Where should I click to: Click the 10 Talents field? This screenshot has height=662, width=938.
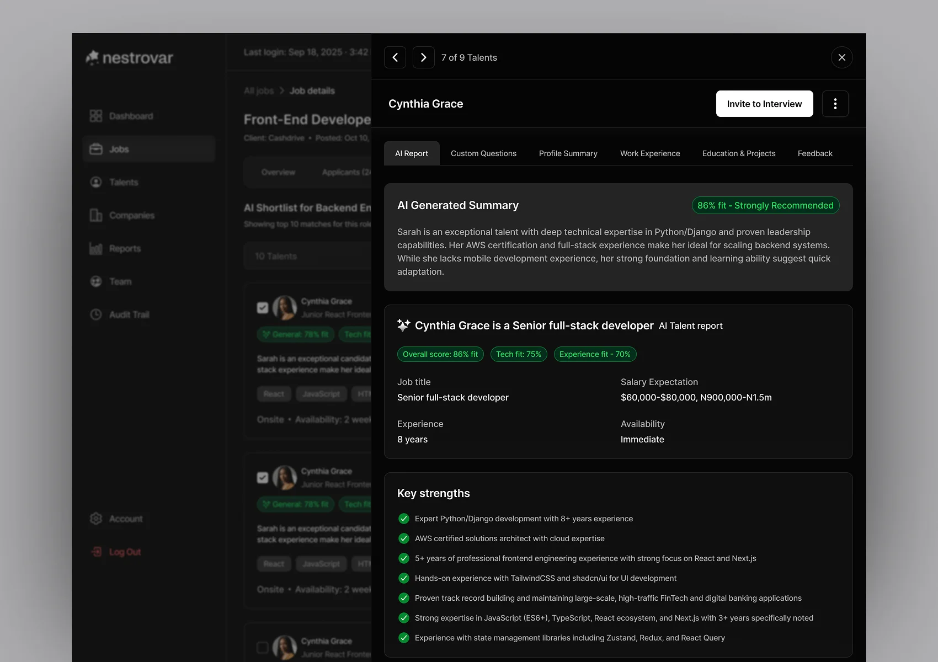coord(307,256)
